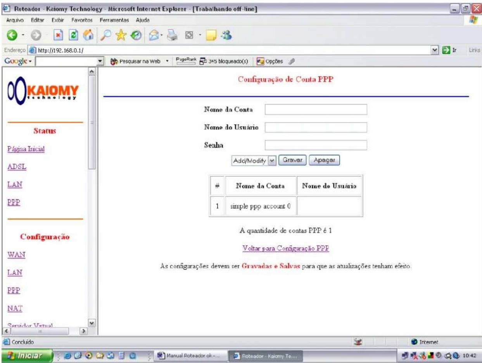This screenshot has width=482, height=363.
Task: Click the Pesquisar na Web button
Action: pos(135,62)
